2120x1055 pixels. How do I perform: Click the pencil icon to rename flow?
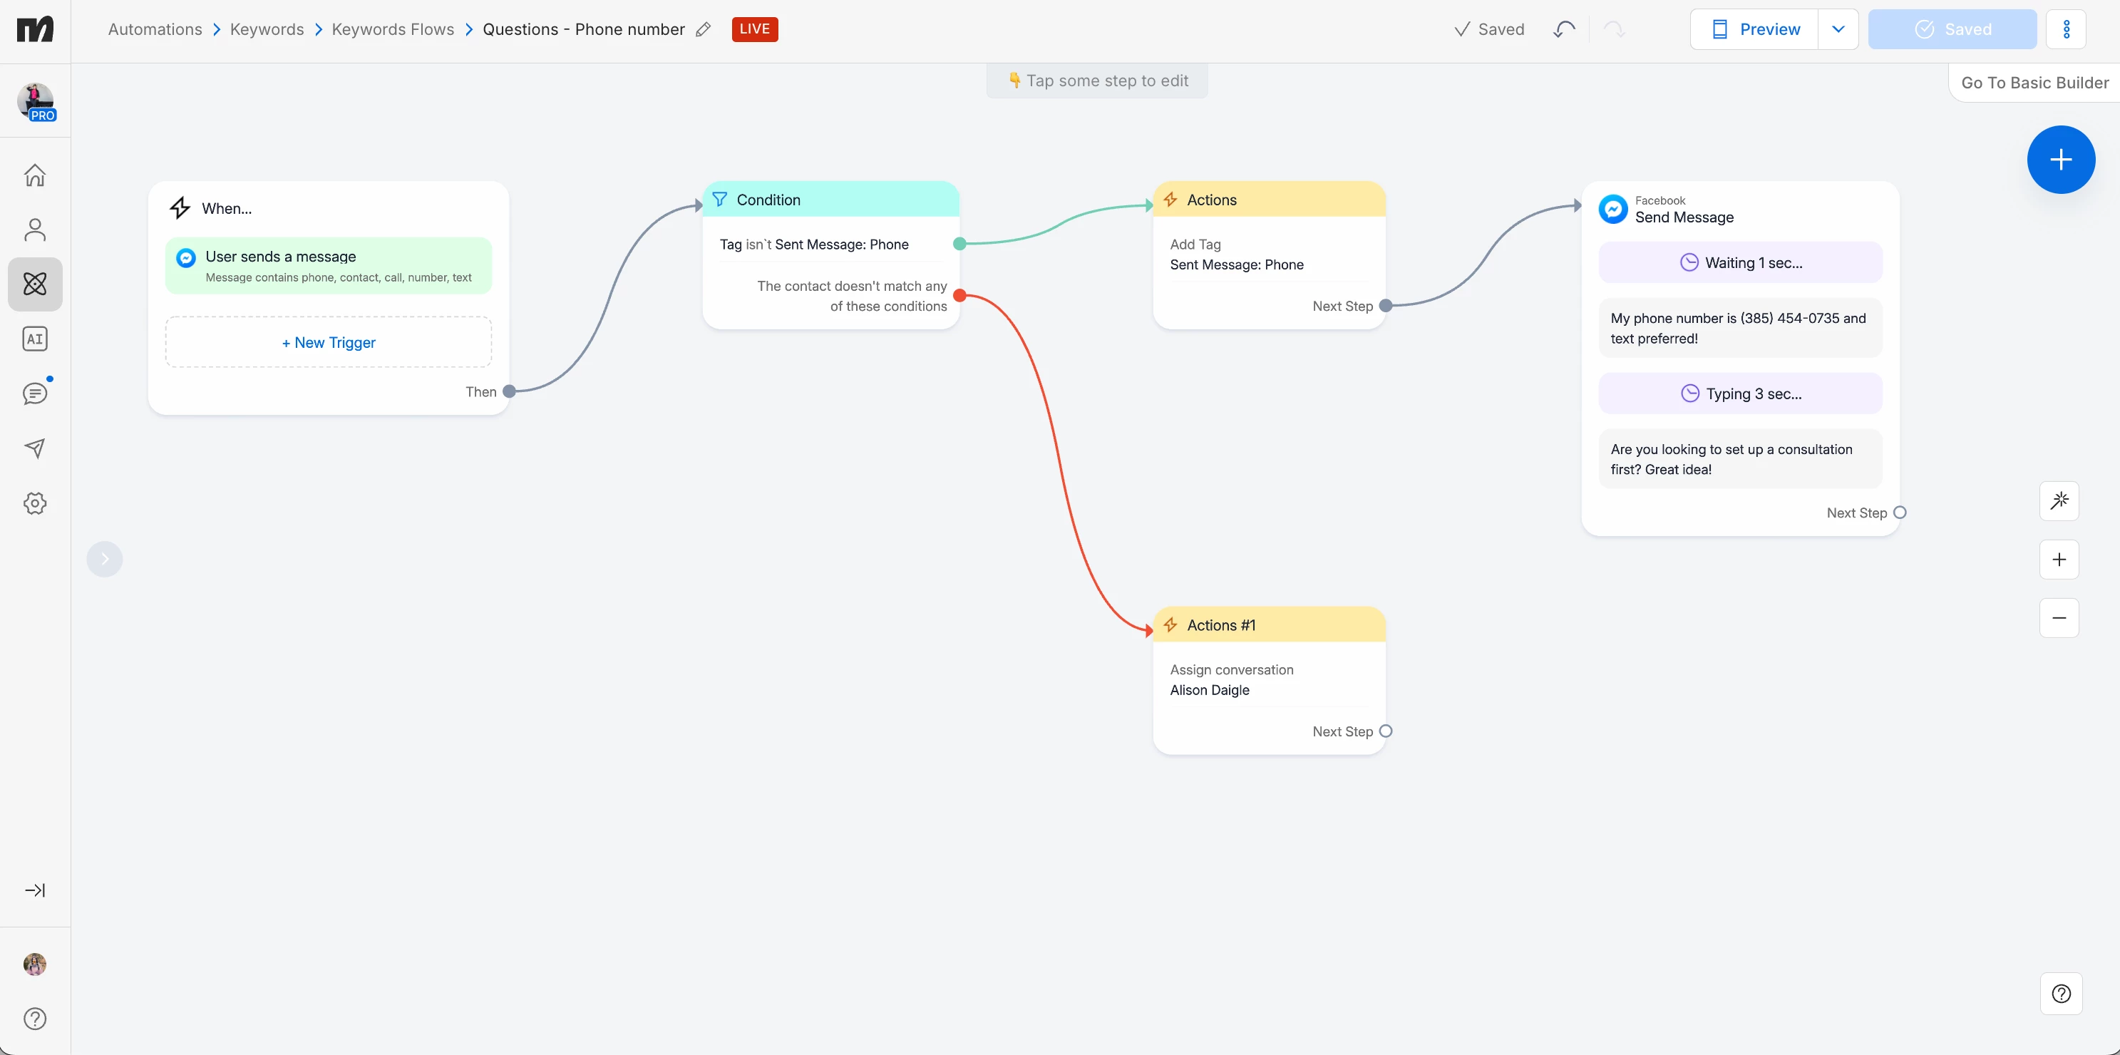pos(703,30)
